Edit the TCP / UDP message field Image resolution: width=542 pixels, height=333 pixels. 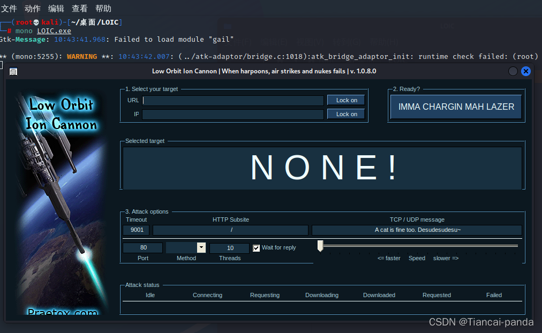(417, 230)
